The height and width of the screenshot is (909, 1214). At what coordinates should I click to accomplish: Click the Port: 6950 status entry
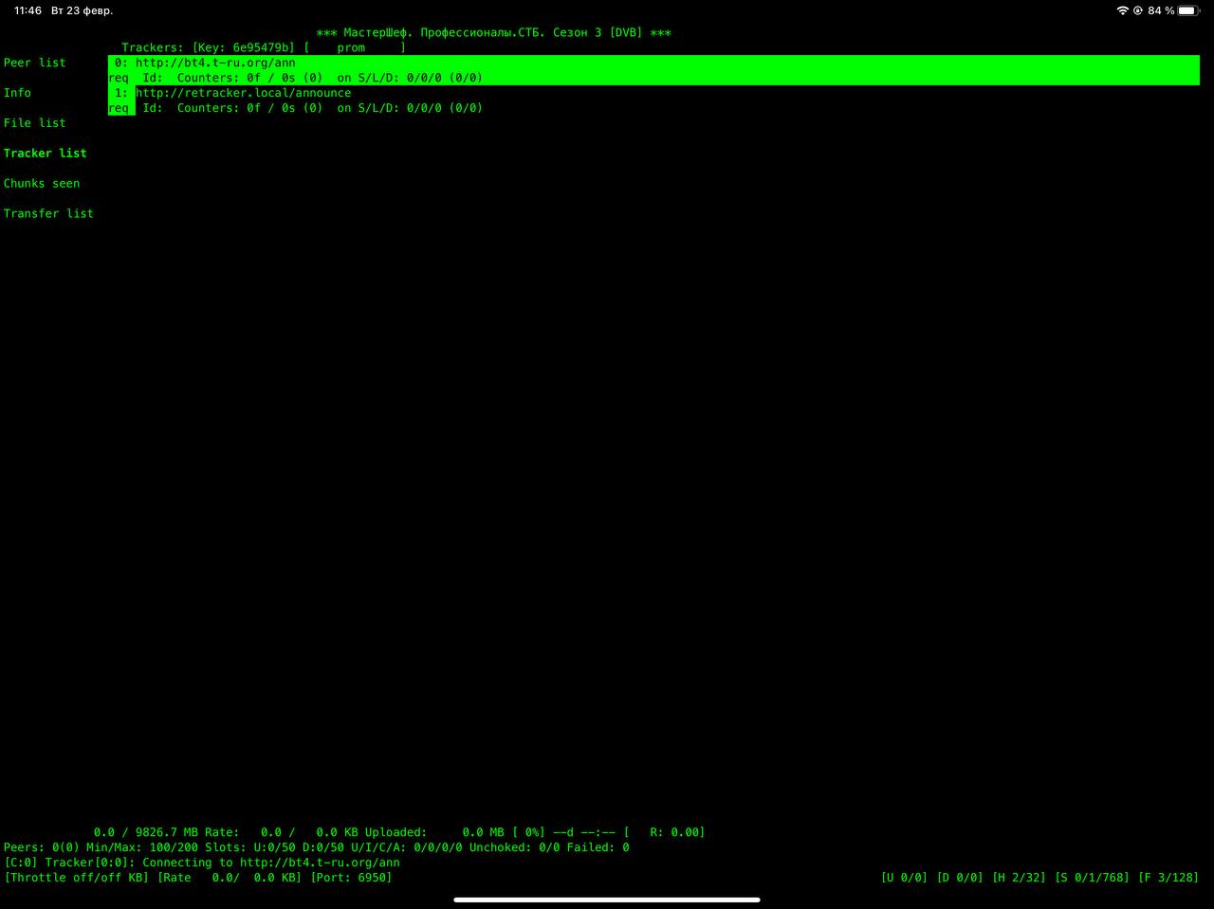[x=351, y=878]
